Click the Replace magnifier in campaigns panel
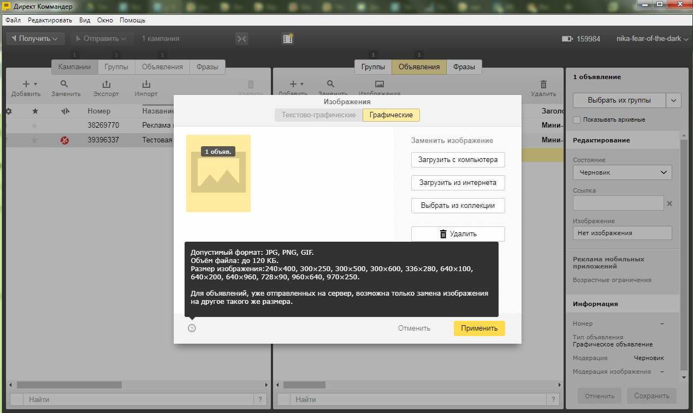The width and height of the screenshot is (693, 413). pyautogui.click(x=66, y=88)
